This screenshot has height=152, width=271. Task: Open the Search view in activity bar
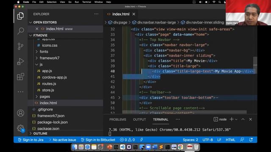[x=20, y=31]
